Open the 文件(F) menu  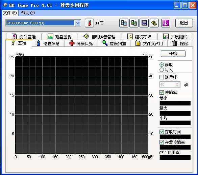pyautogui.click(x=10, y=13)
